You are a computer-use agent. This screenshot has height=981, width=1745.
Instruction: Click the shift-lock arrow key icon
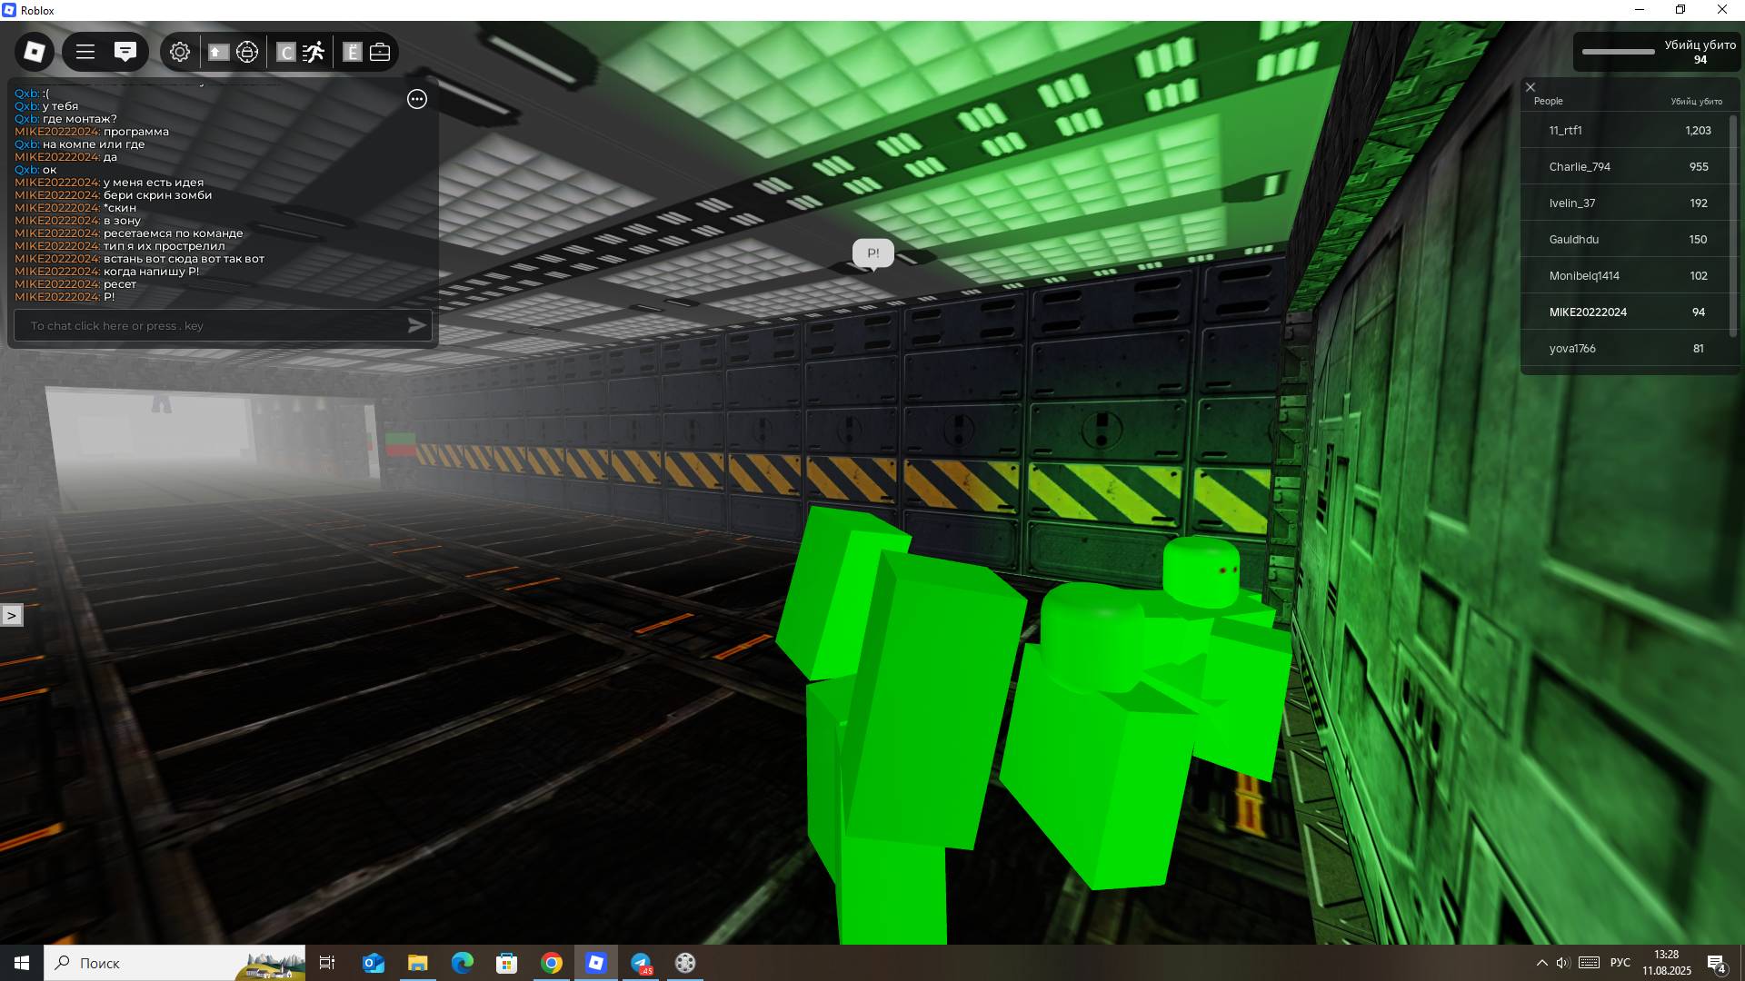point(218,52)
